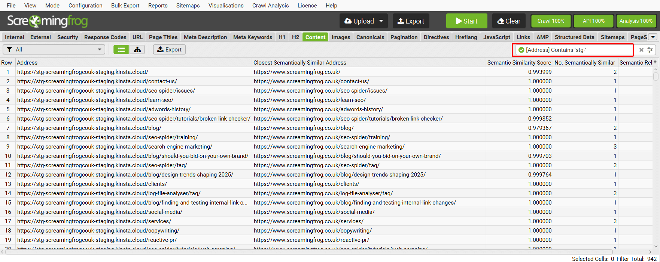Switch to the Internal tab
This screenshot has height=262, width=660.
point(15,37)
